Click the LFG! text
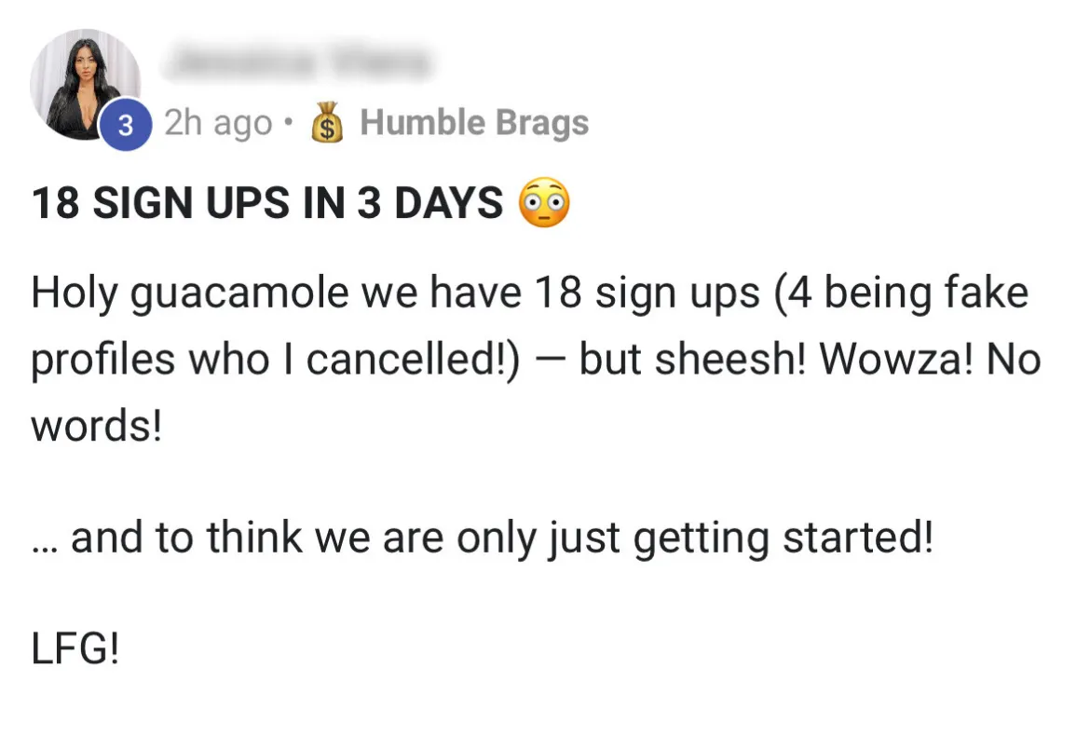This screenshot has height=736, width=1090. pyautogui.click(x=75, y=649)
